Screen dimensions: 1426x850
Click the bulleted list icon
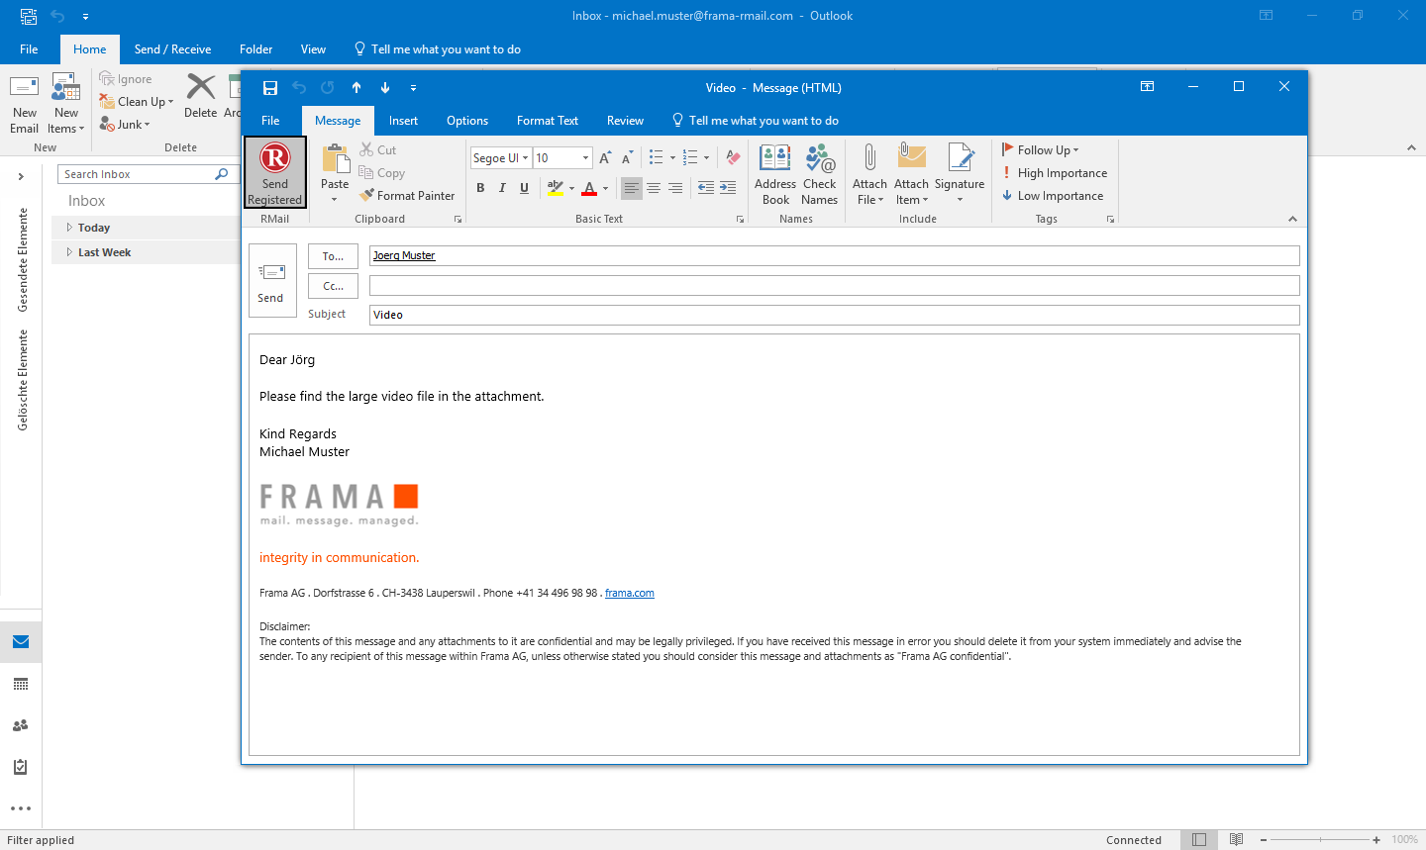[x=656, y=157]
